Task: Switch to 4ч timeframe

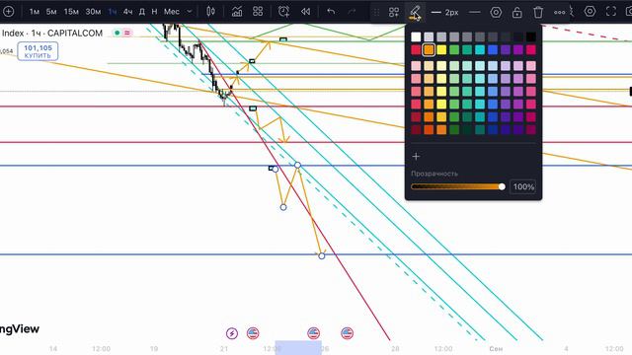Action: [x=127, y=12]
